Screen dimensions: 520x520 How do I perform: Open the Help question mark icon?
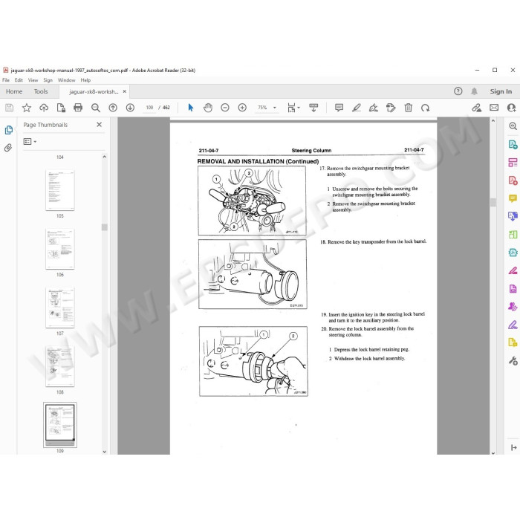coord(458,91)
